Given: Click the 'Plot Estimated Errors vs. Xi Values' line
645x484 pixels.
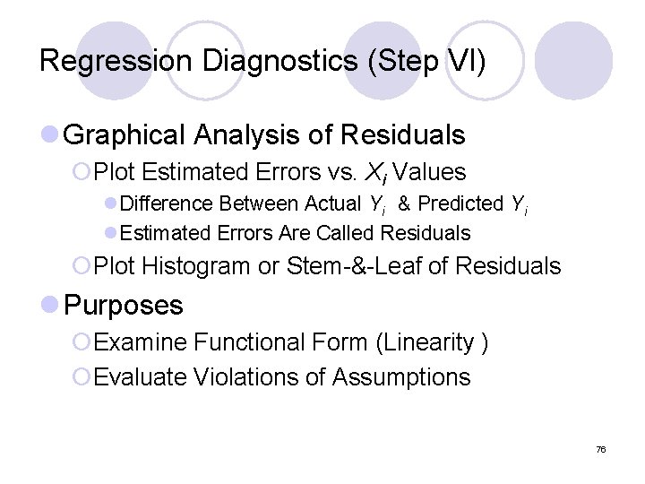Looking at the screenshot, I should (279, 171).
